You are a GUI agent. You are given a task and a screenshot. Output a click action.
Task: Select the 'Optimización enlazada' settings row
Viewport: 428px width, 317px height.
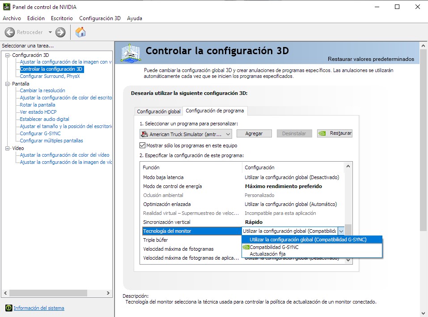[x=242, y=205]
